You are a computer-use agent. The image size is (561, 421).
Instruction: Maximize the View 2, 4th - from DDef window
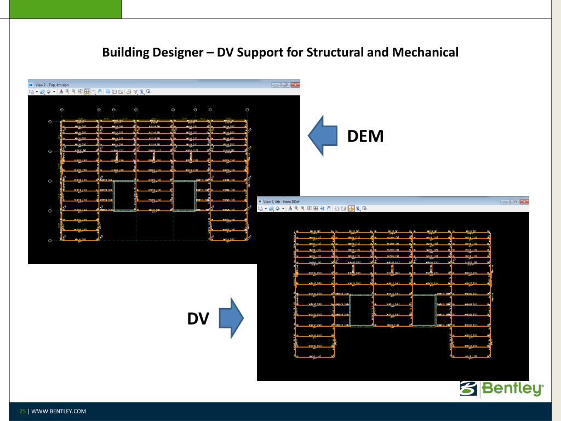[514, 202]
